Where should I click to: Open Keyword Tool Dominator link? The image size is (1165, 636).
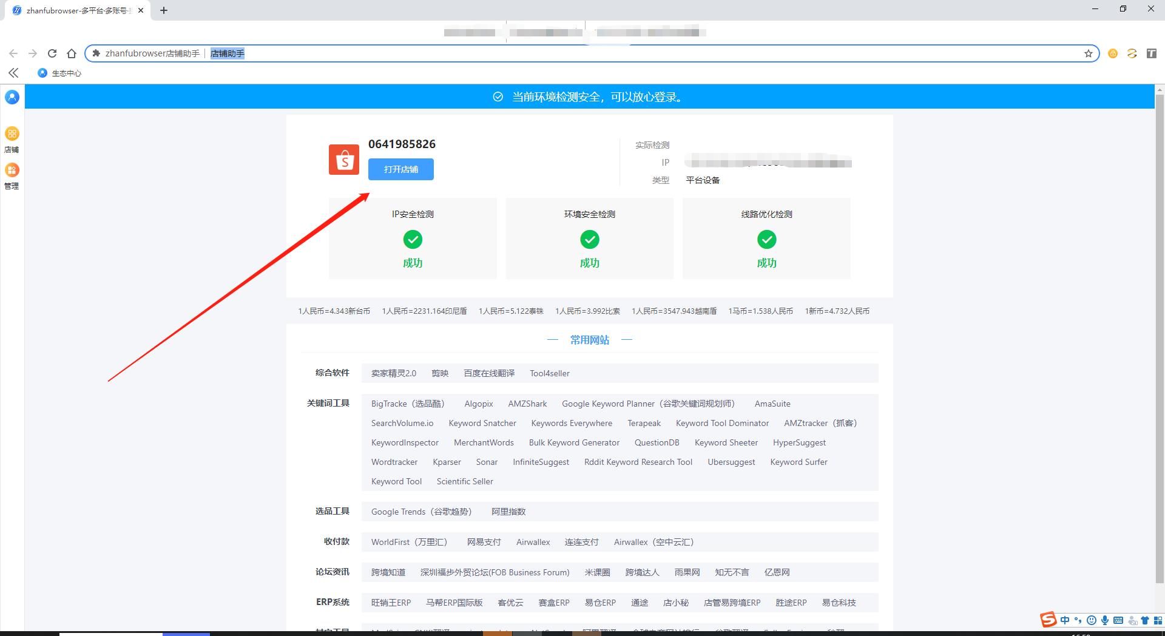point(722,423)
